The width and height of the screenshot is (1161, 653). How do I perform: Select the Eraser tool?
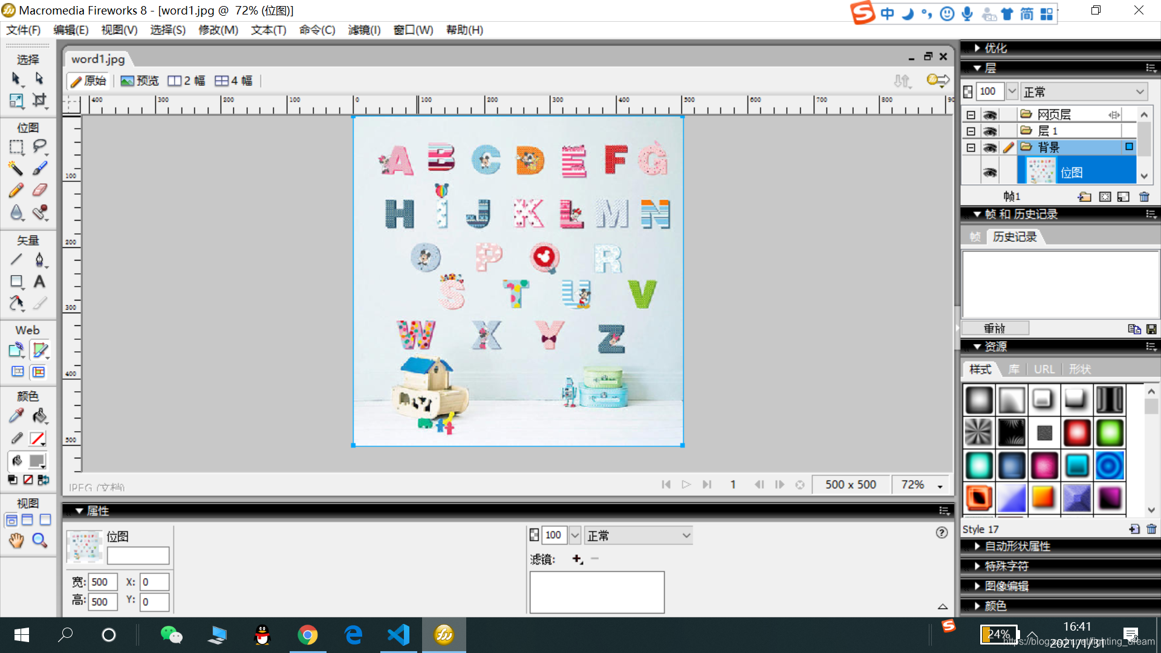tap(39, 190)
